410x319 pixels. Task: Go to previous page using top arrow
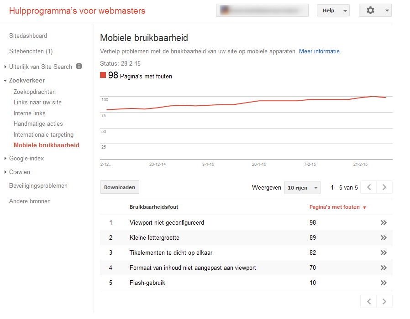pos(369,187)
